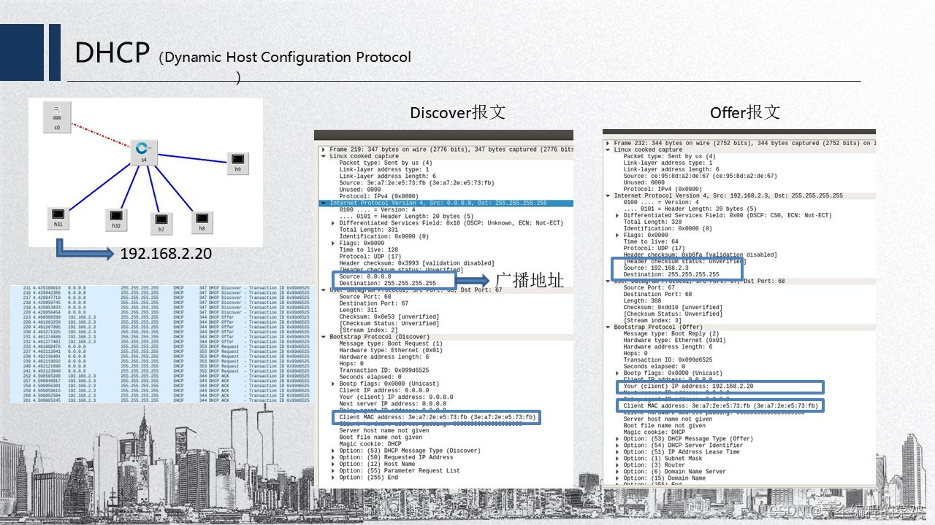This screenshot has height=525, width=935.
Task: Expand Option (51) IP Address Lease Time
Action: coord(617,452)
